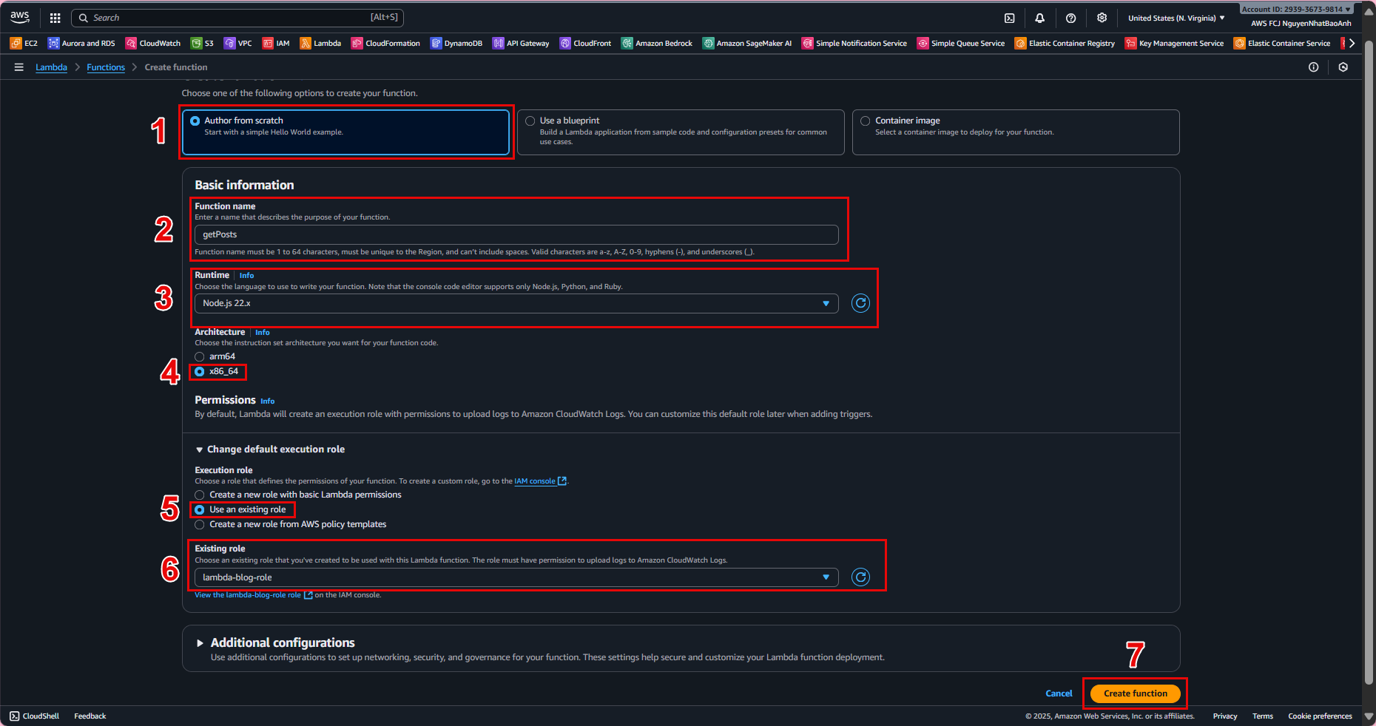1376x726 pixels.
Task: Refresh the Existing role list
Action: point(860,577)
